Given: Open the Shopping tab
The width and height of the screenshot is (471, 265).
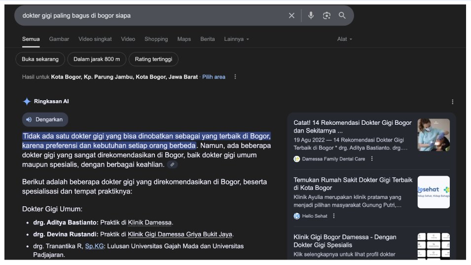Looking at the screenshot, I should coord(156,39).
